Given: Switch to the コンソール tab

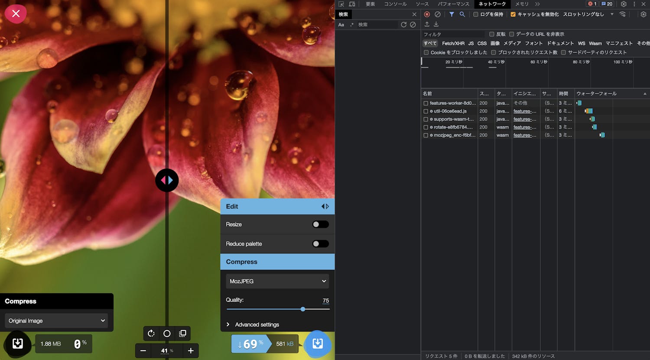Looking at the screenshot, I should [395, 4].
